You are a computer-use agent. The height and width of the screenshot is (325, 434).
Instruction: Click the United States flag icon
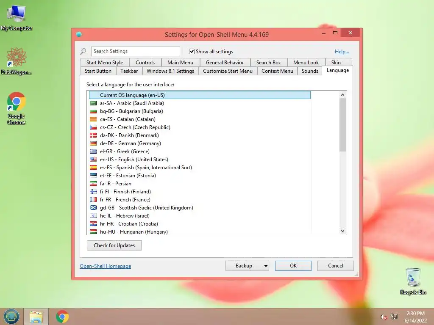tap(93, 159)
